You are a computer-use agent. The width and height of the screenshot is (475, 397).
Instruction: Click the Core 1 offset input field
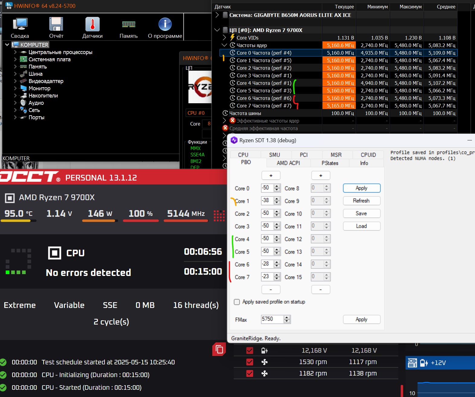[x=268, y=200]
